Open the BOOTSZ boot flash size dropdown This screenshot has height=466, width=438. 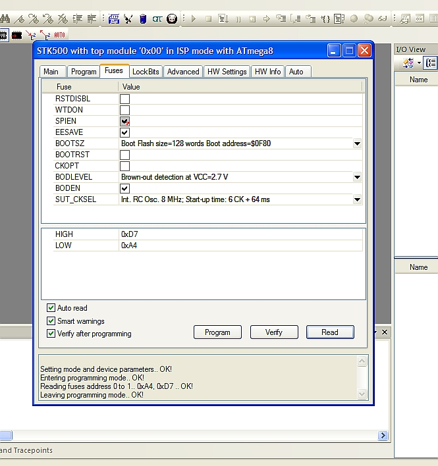tap(357, 143)
